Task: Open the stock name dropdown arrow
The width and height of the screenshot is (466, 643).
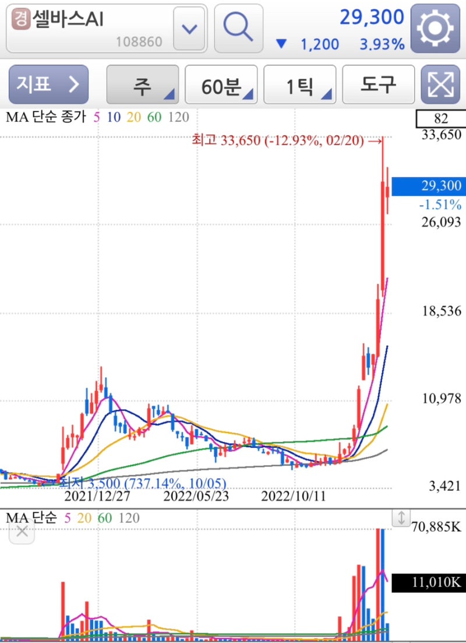Action: tap(189, 29)
